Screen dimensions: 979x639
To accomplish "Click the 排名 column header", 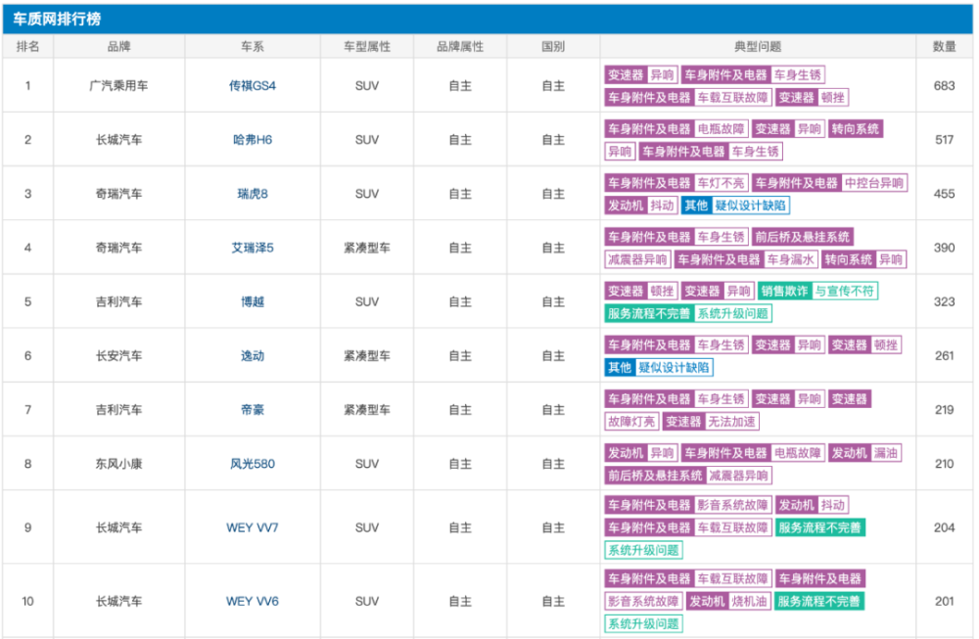I will [x=27, y=46].
